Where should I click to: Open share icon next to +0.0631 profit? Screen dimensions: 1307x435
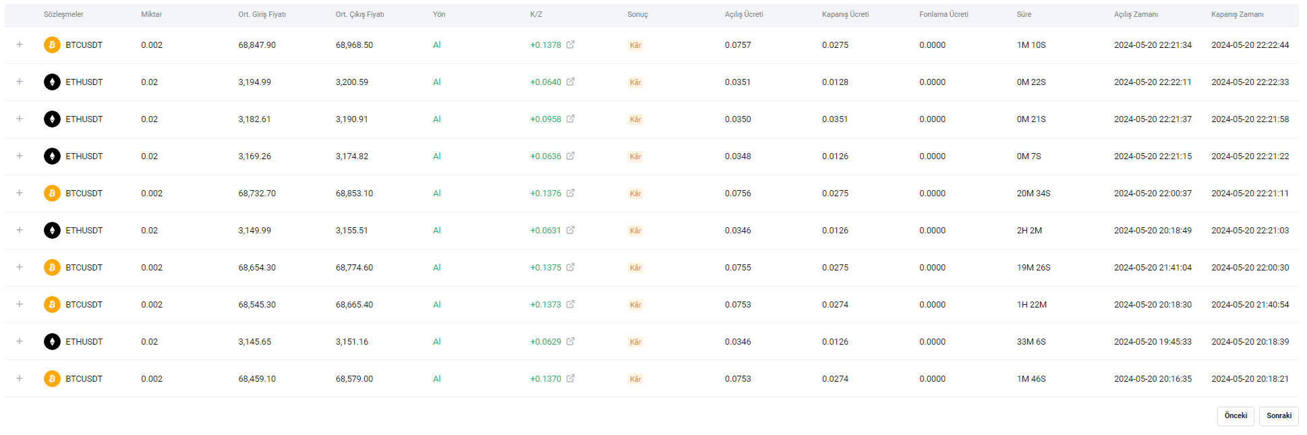tap(571, 230)
